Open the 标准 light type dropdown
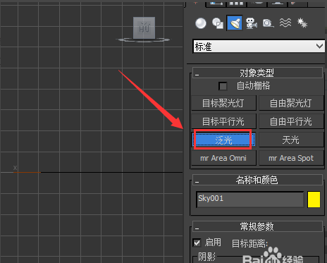Image resolution: width=327 pixels, height=263 pixels. (x=259, y=47)
